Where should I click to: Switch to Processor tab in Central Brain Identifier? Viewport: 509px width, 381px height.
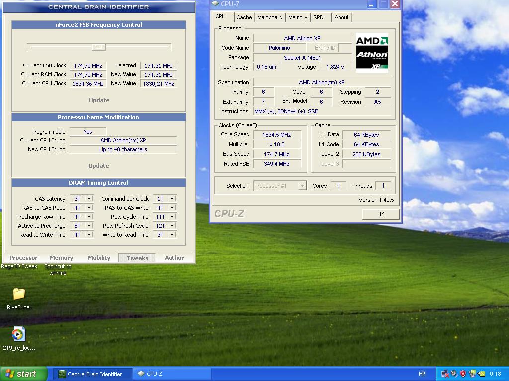coord(23,258)
